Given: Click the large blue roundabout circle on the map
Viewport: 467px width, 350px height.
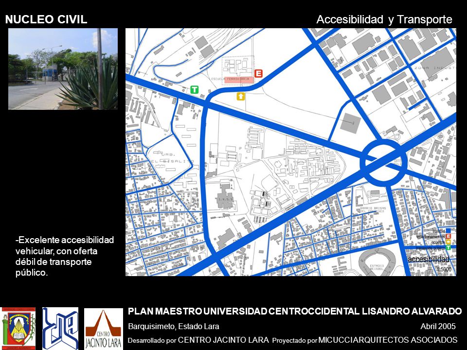Looking at the screenshot, I should tap(384, 162).
